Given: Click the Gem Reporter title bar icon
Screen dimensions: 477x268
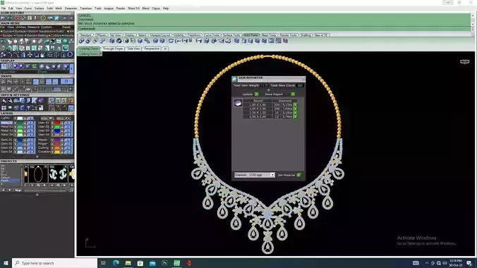Looking at the screenshot, I should [234, 79].
